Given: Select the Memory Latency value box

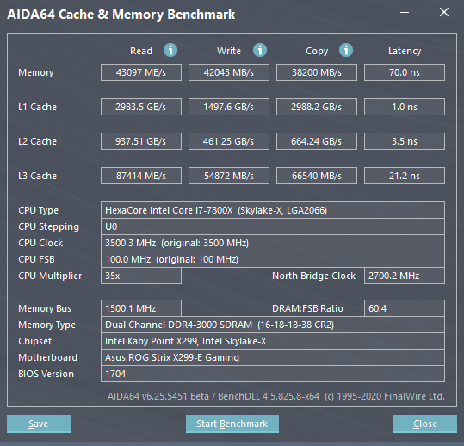Looking at the screenshot, I should [x=405, y=72].
